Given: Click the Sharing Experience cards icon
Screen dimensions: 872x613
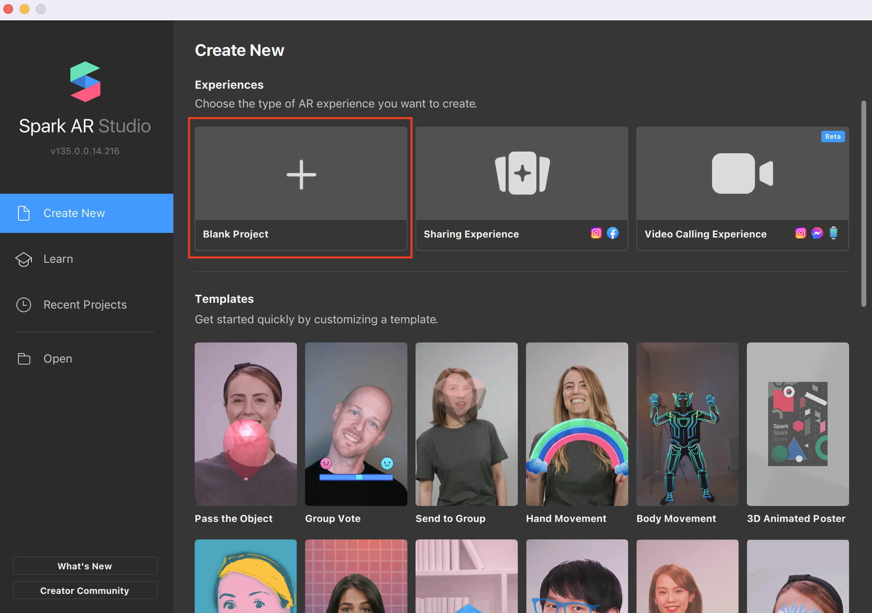Looking at the screenshot, I should (522, 173).
